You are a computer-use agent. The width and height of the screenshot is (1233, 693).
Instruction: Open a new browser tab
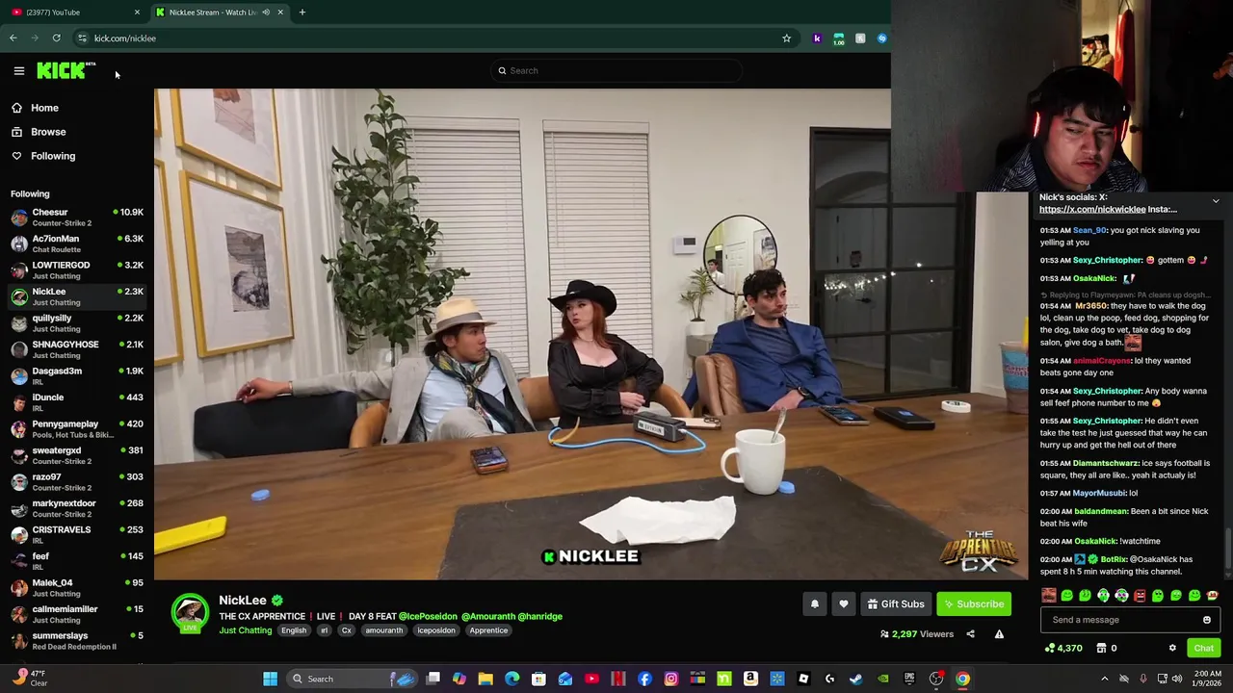302,12
